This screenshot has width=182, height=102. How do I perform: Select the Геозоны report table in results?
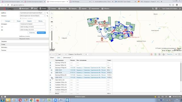(24, 50)
